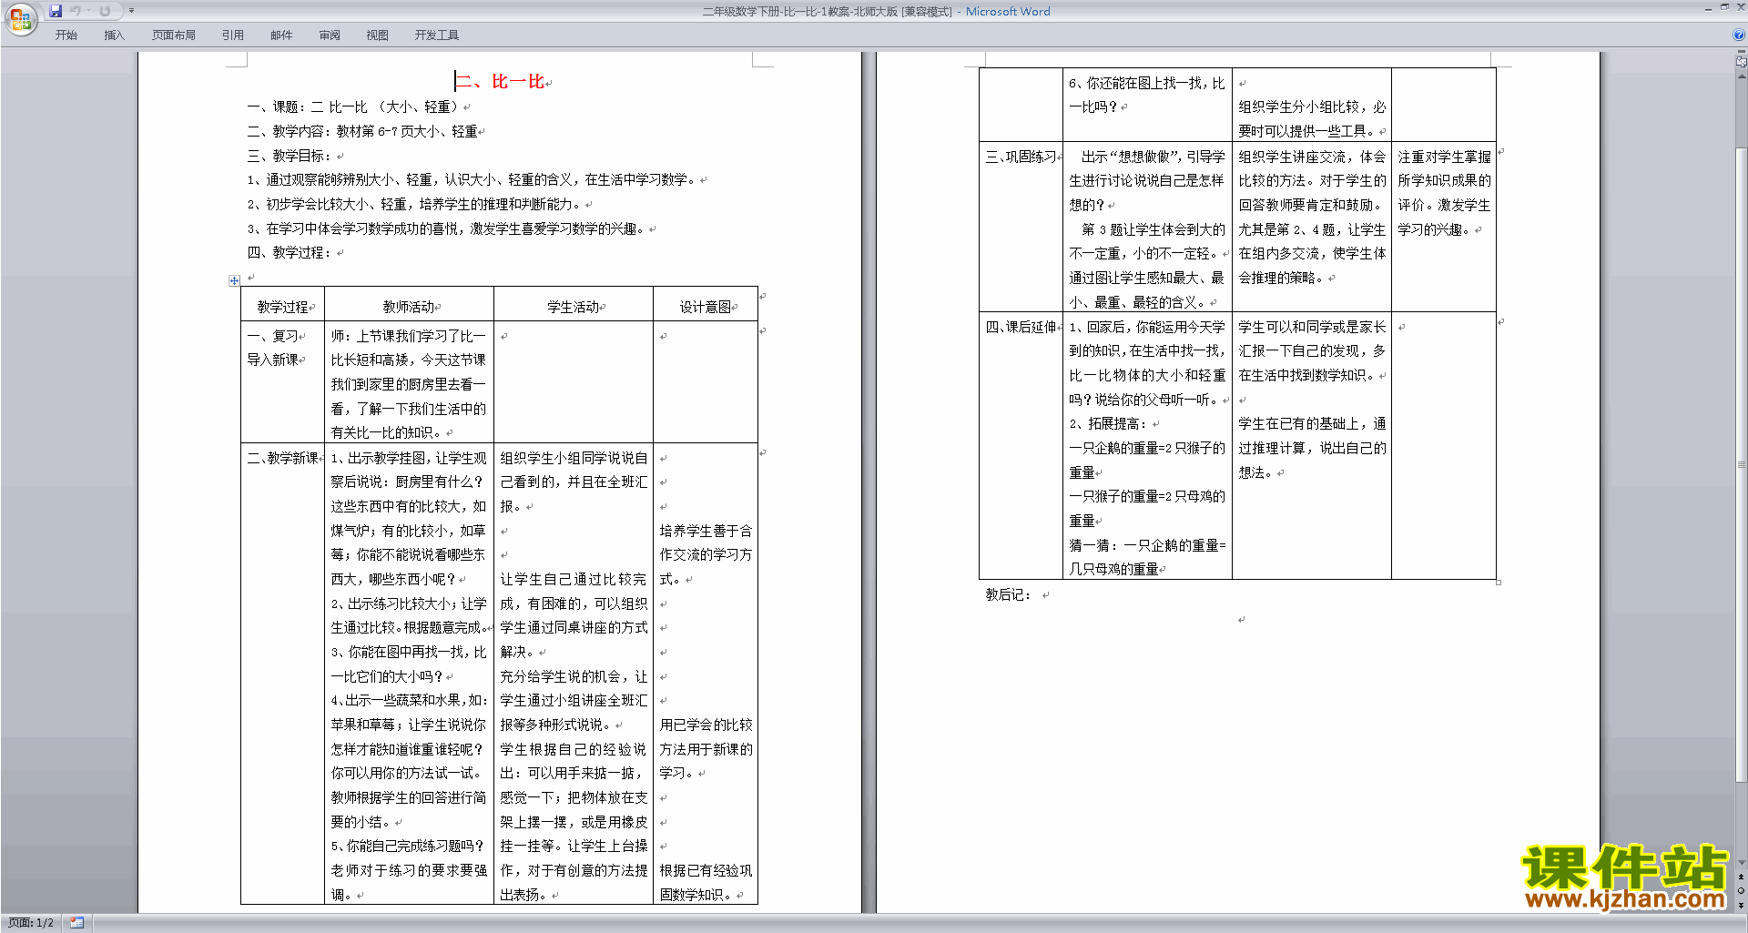Click the table move handle icon
Viewport: 1748px width, 933px height.
click(x=234, y=280)
